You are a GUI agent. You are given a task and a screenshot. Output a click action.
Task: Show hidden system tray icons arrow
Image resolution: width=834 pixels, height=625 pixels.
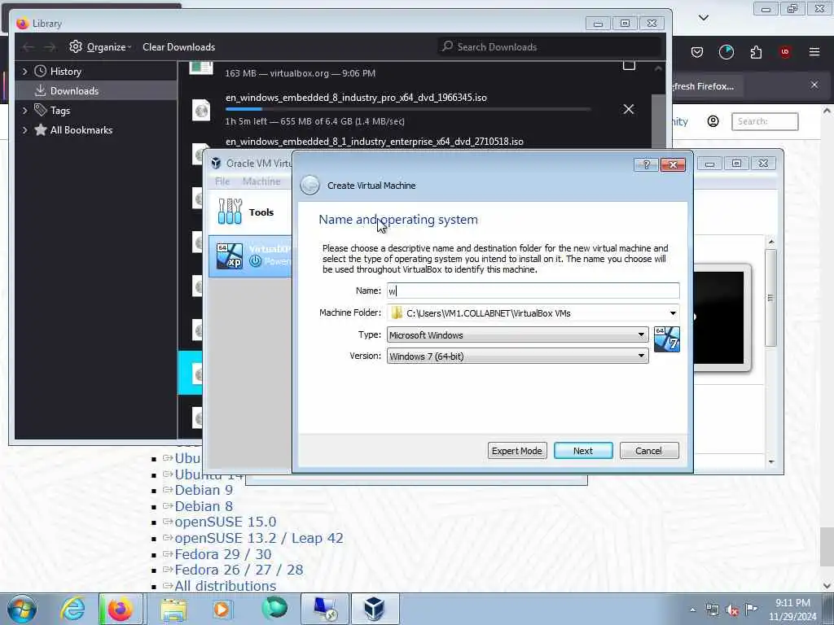(x=692, y=610)
